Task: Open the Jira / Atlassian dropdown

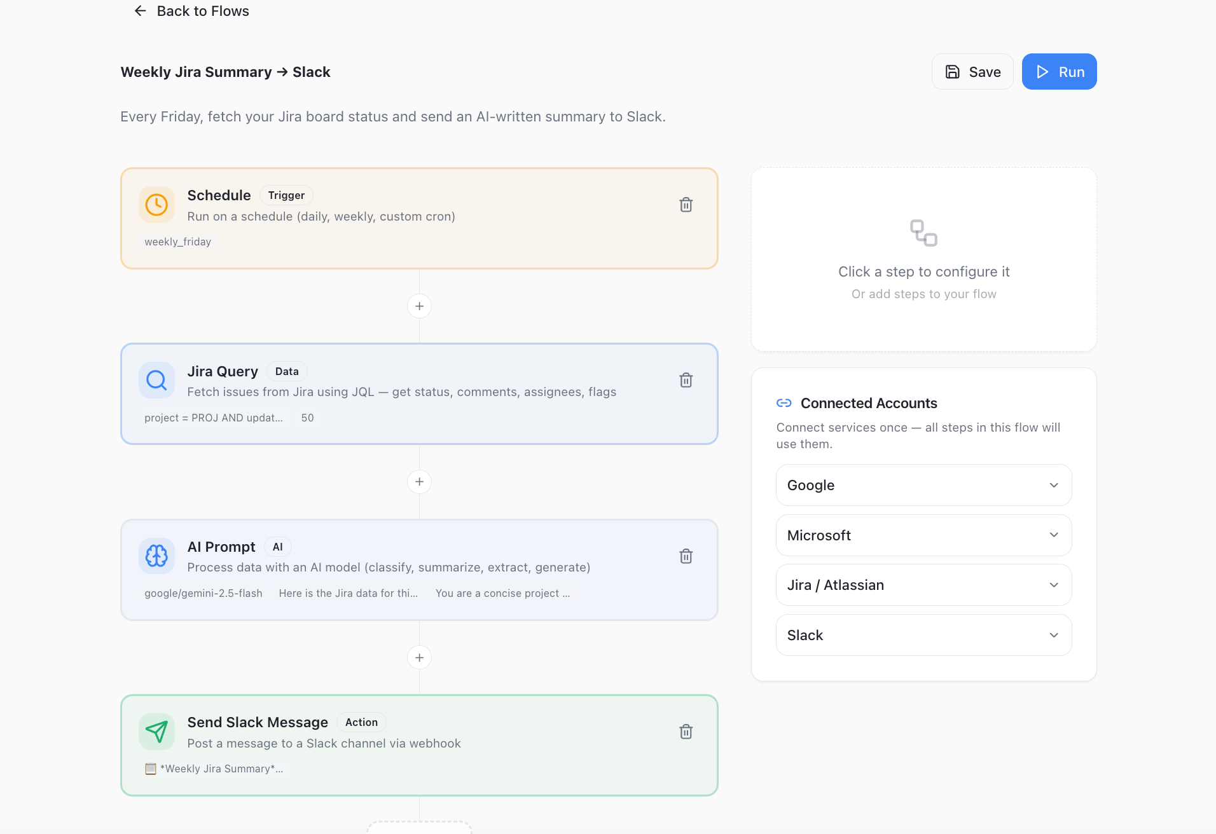Action: (x=923, y=585)
